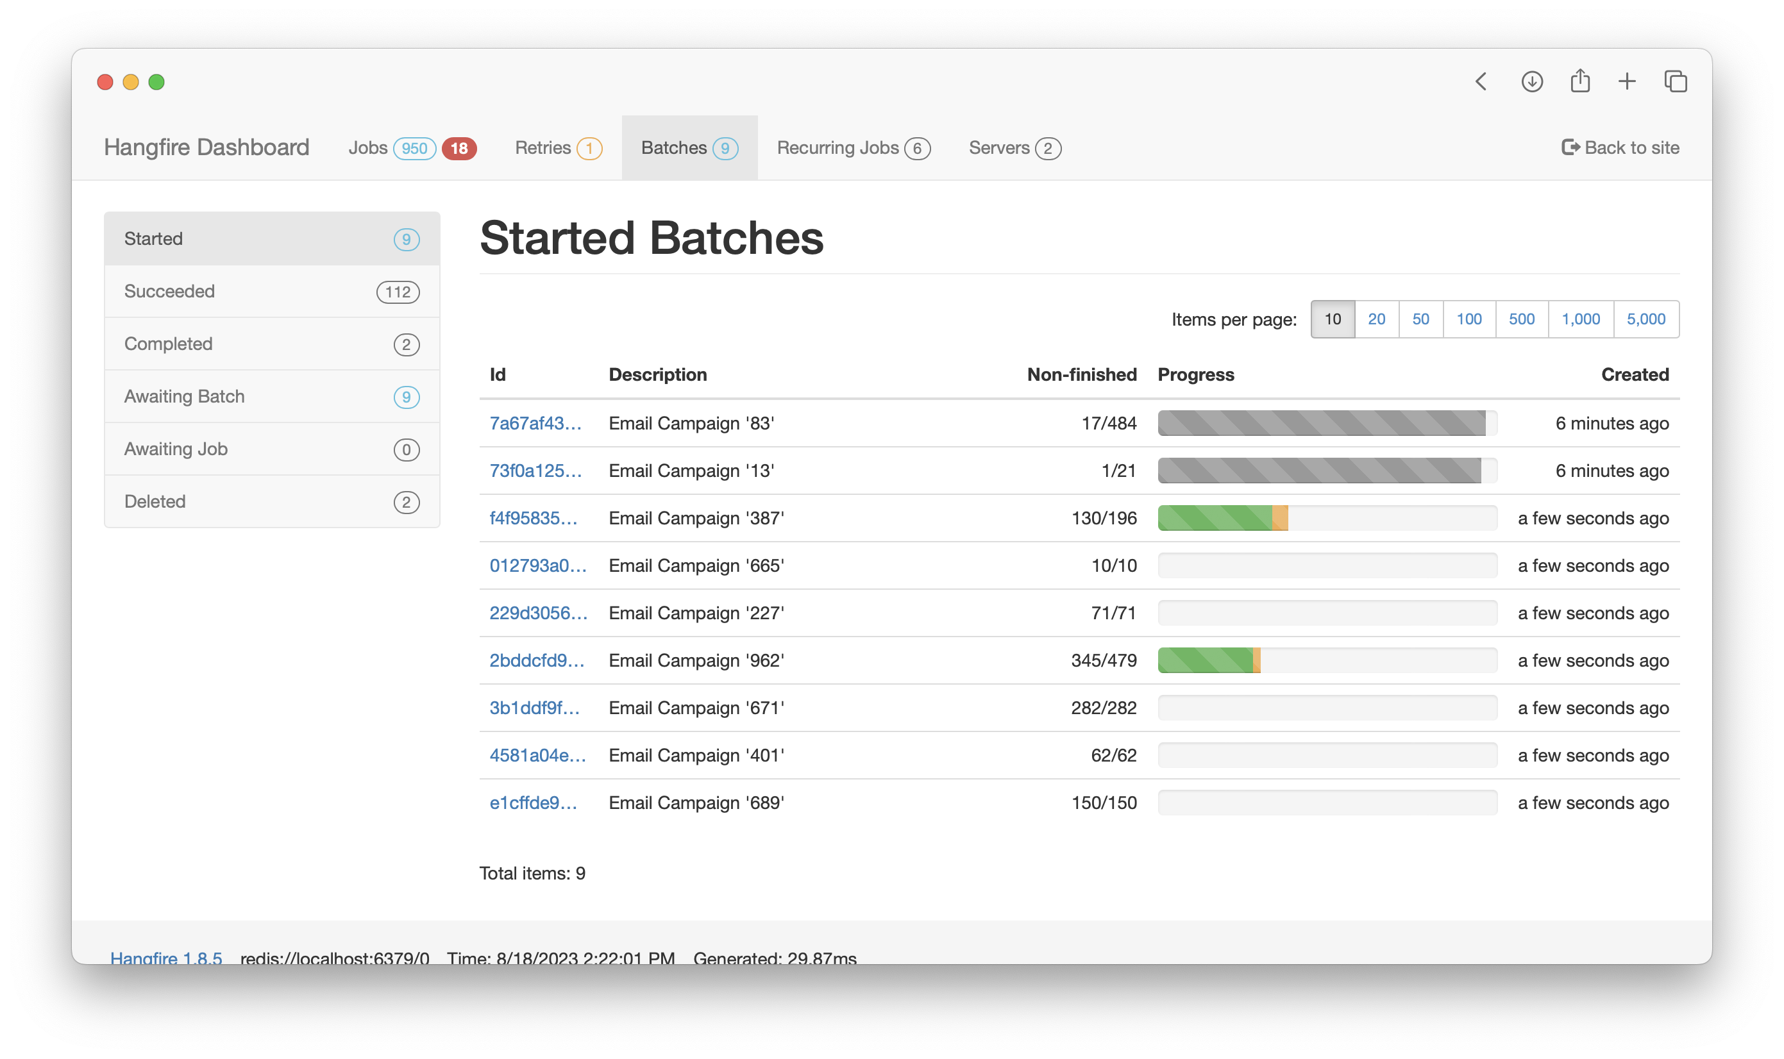Open batch 229d3056…

[538, 613]
